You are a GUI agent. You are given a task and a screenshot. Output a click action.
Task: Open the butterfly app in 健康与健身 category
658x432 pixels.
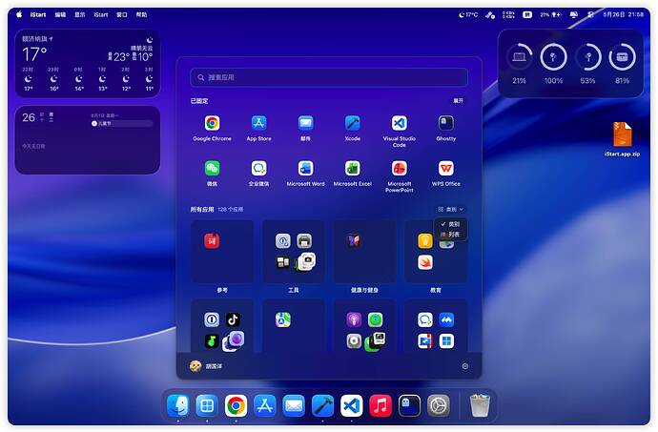coord(354,241)
